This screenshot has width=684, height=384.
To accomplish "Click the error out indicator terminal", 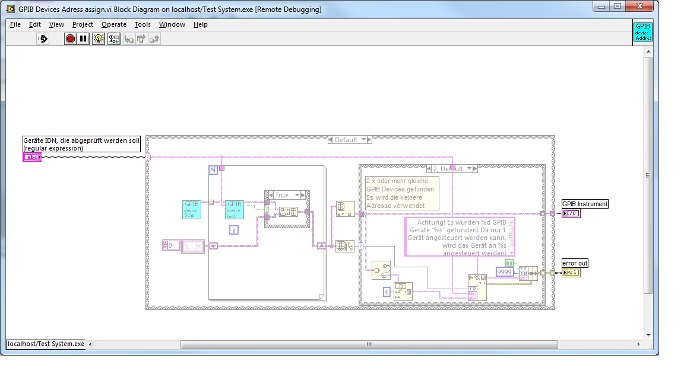I will pos(571,273).
